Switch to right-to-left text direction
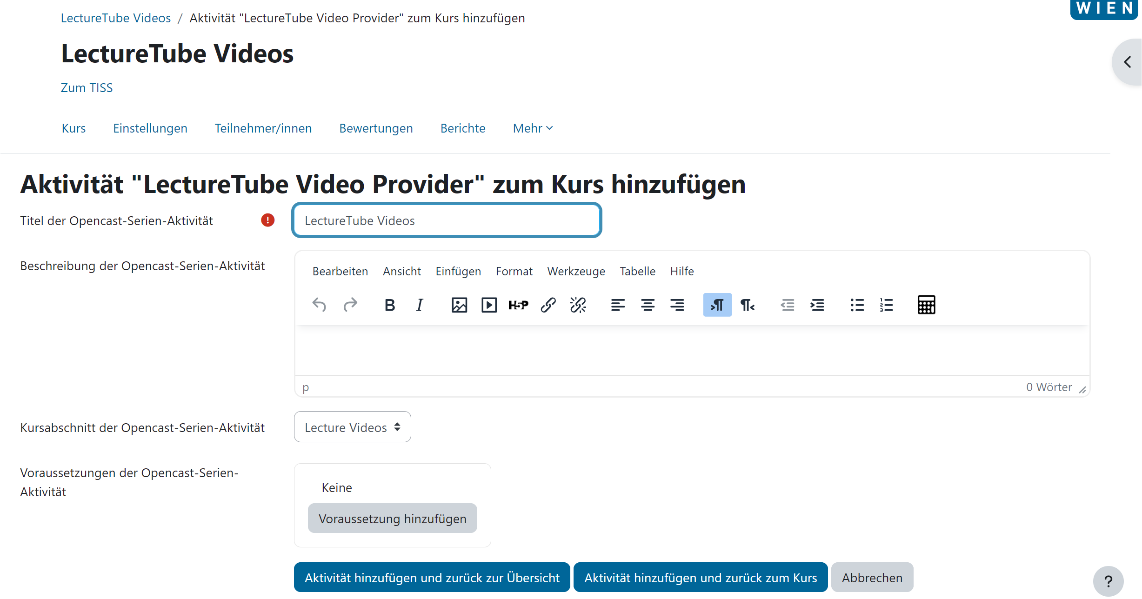The image size is (1142, 599). point(748,305)
